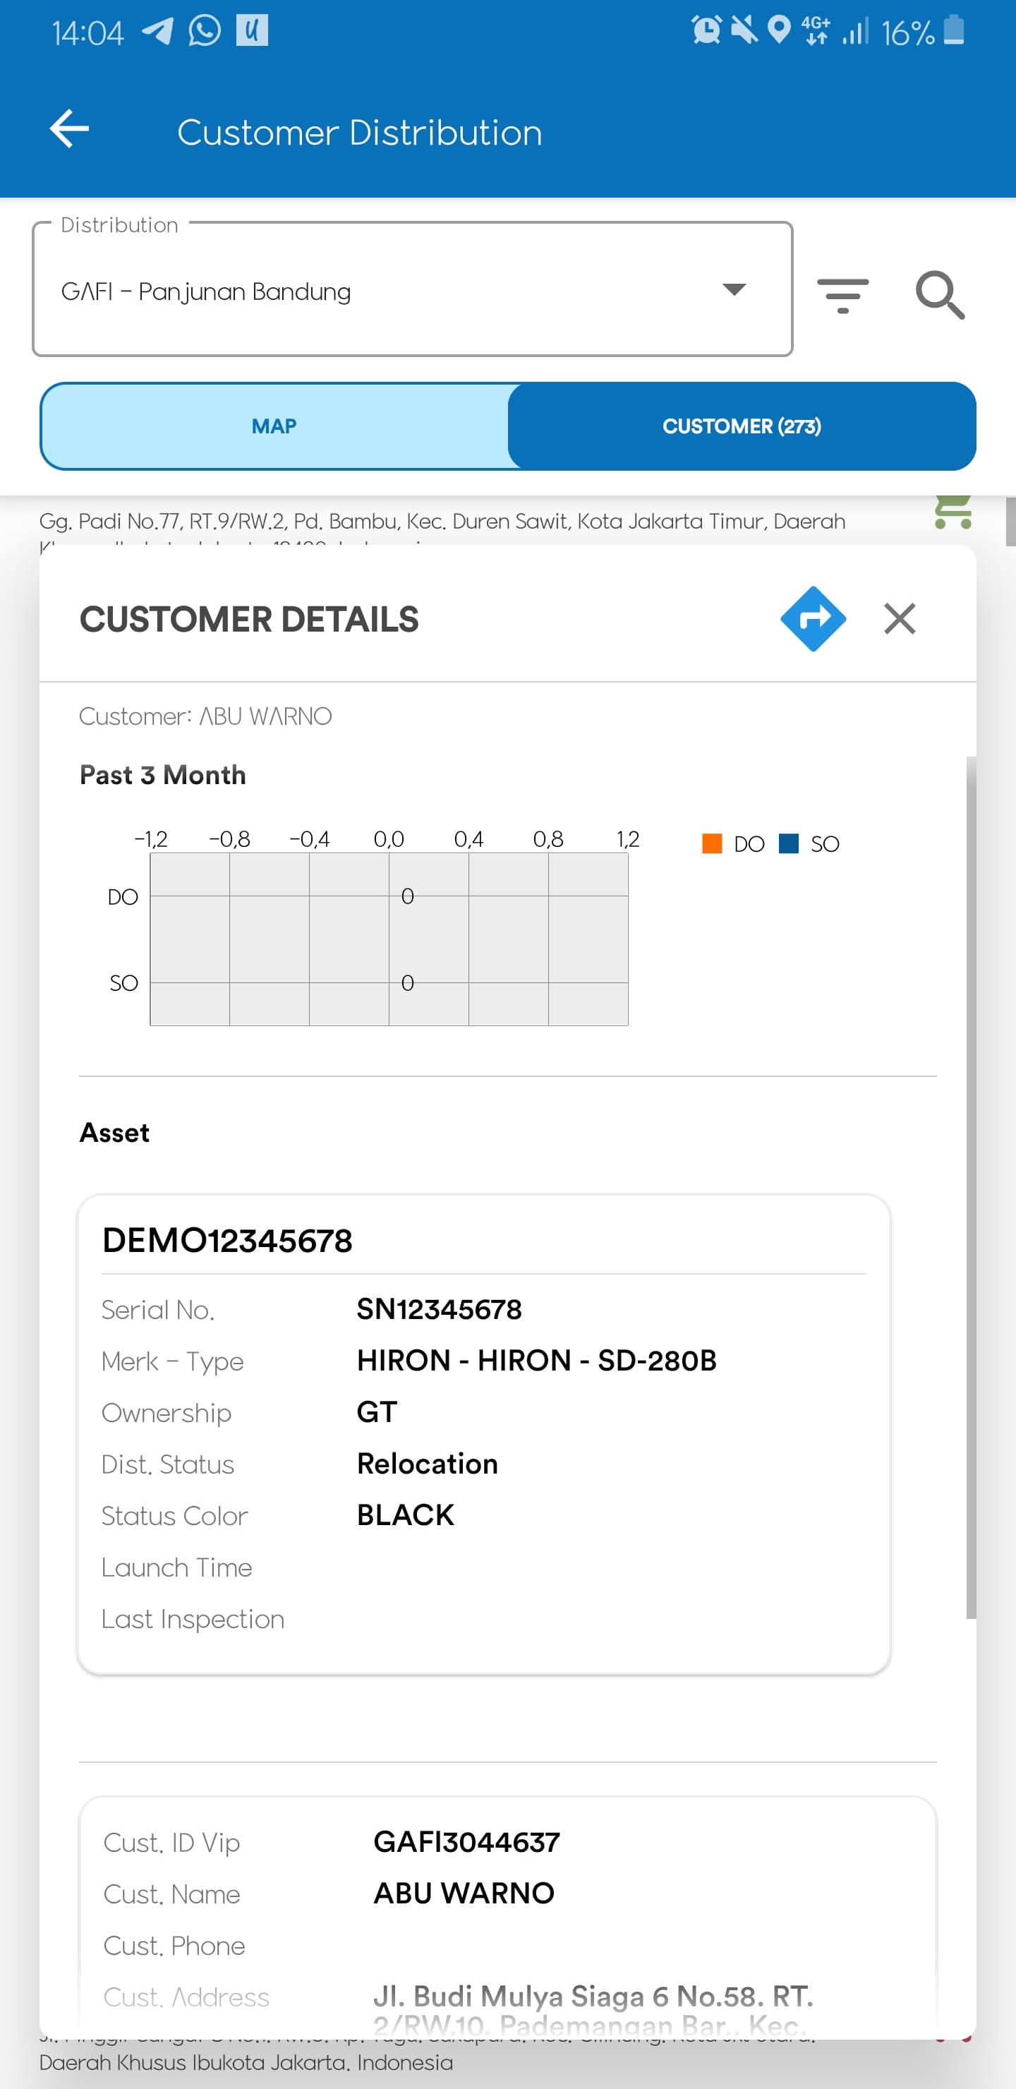Select GAFI - Panjunan Bandung distribution field

[412, 289]
